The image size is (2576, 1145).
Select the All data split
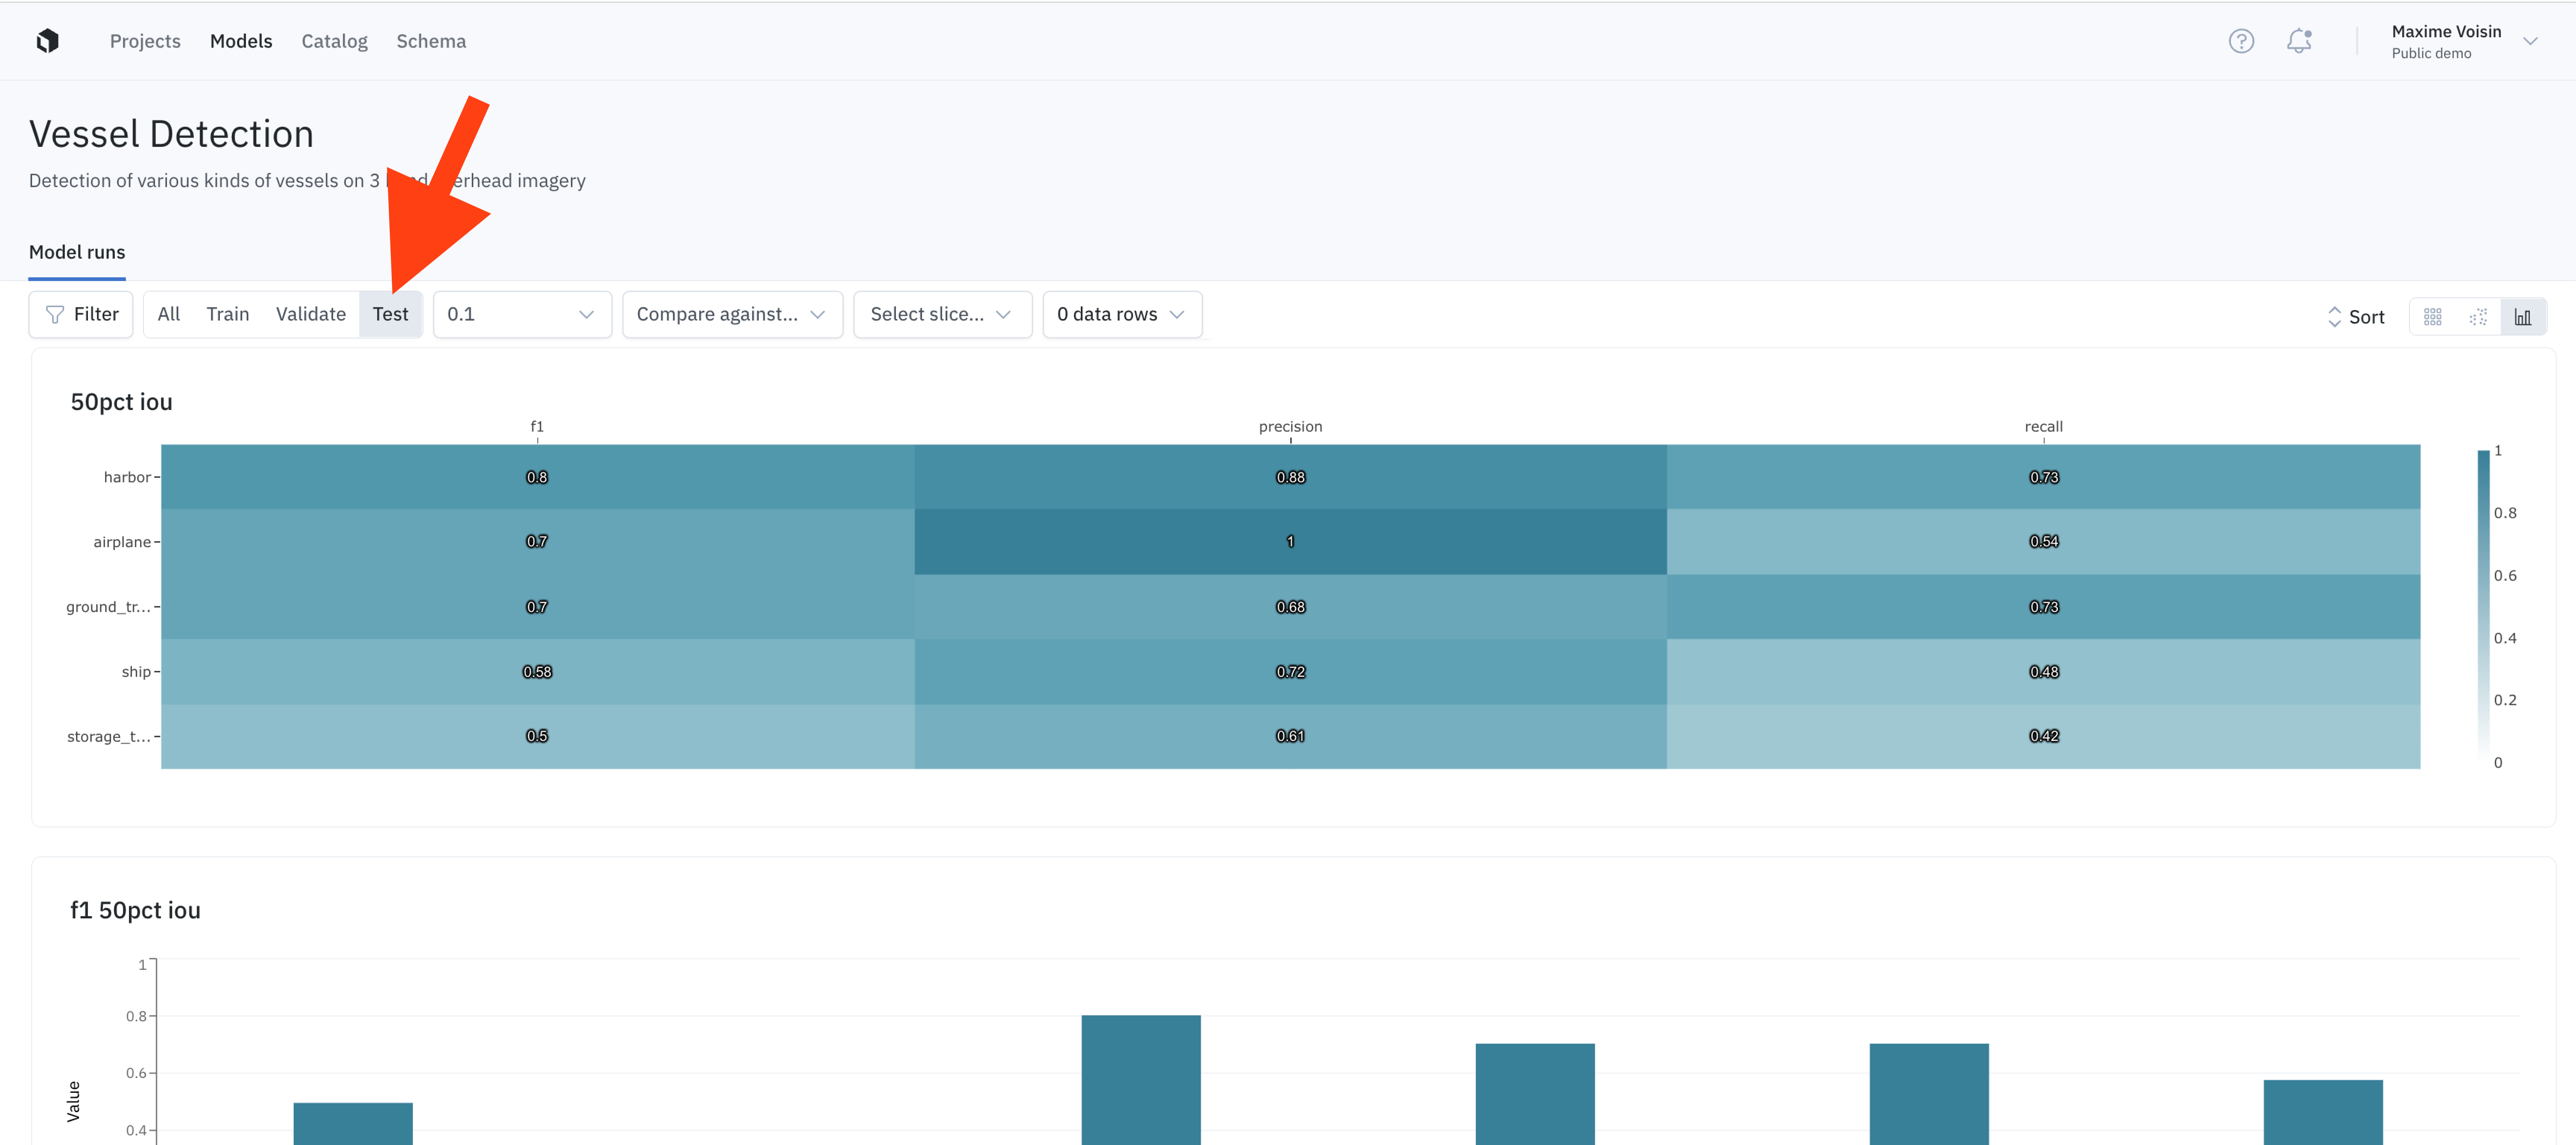[x=169, y=314]
